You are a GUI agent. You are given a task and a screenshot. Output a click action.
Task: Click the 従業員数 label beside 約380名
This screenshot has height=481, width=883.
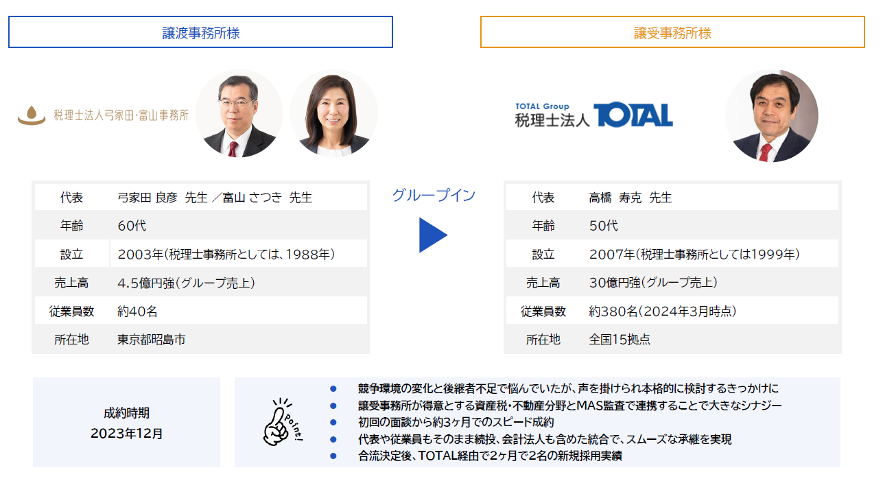[x=543, y=312]
